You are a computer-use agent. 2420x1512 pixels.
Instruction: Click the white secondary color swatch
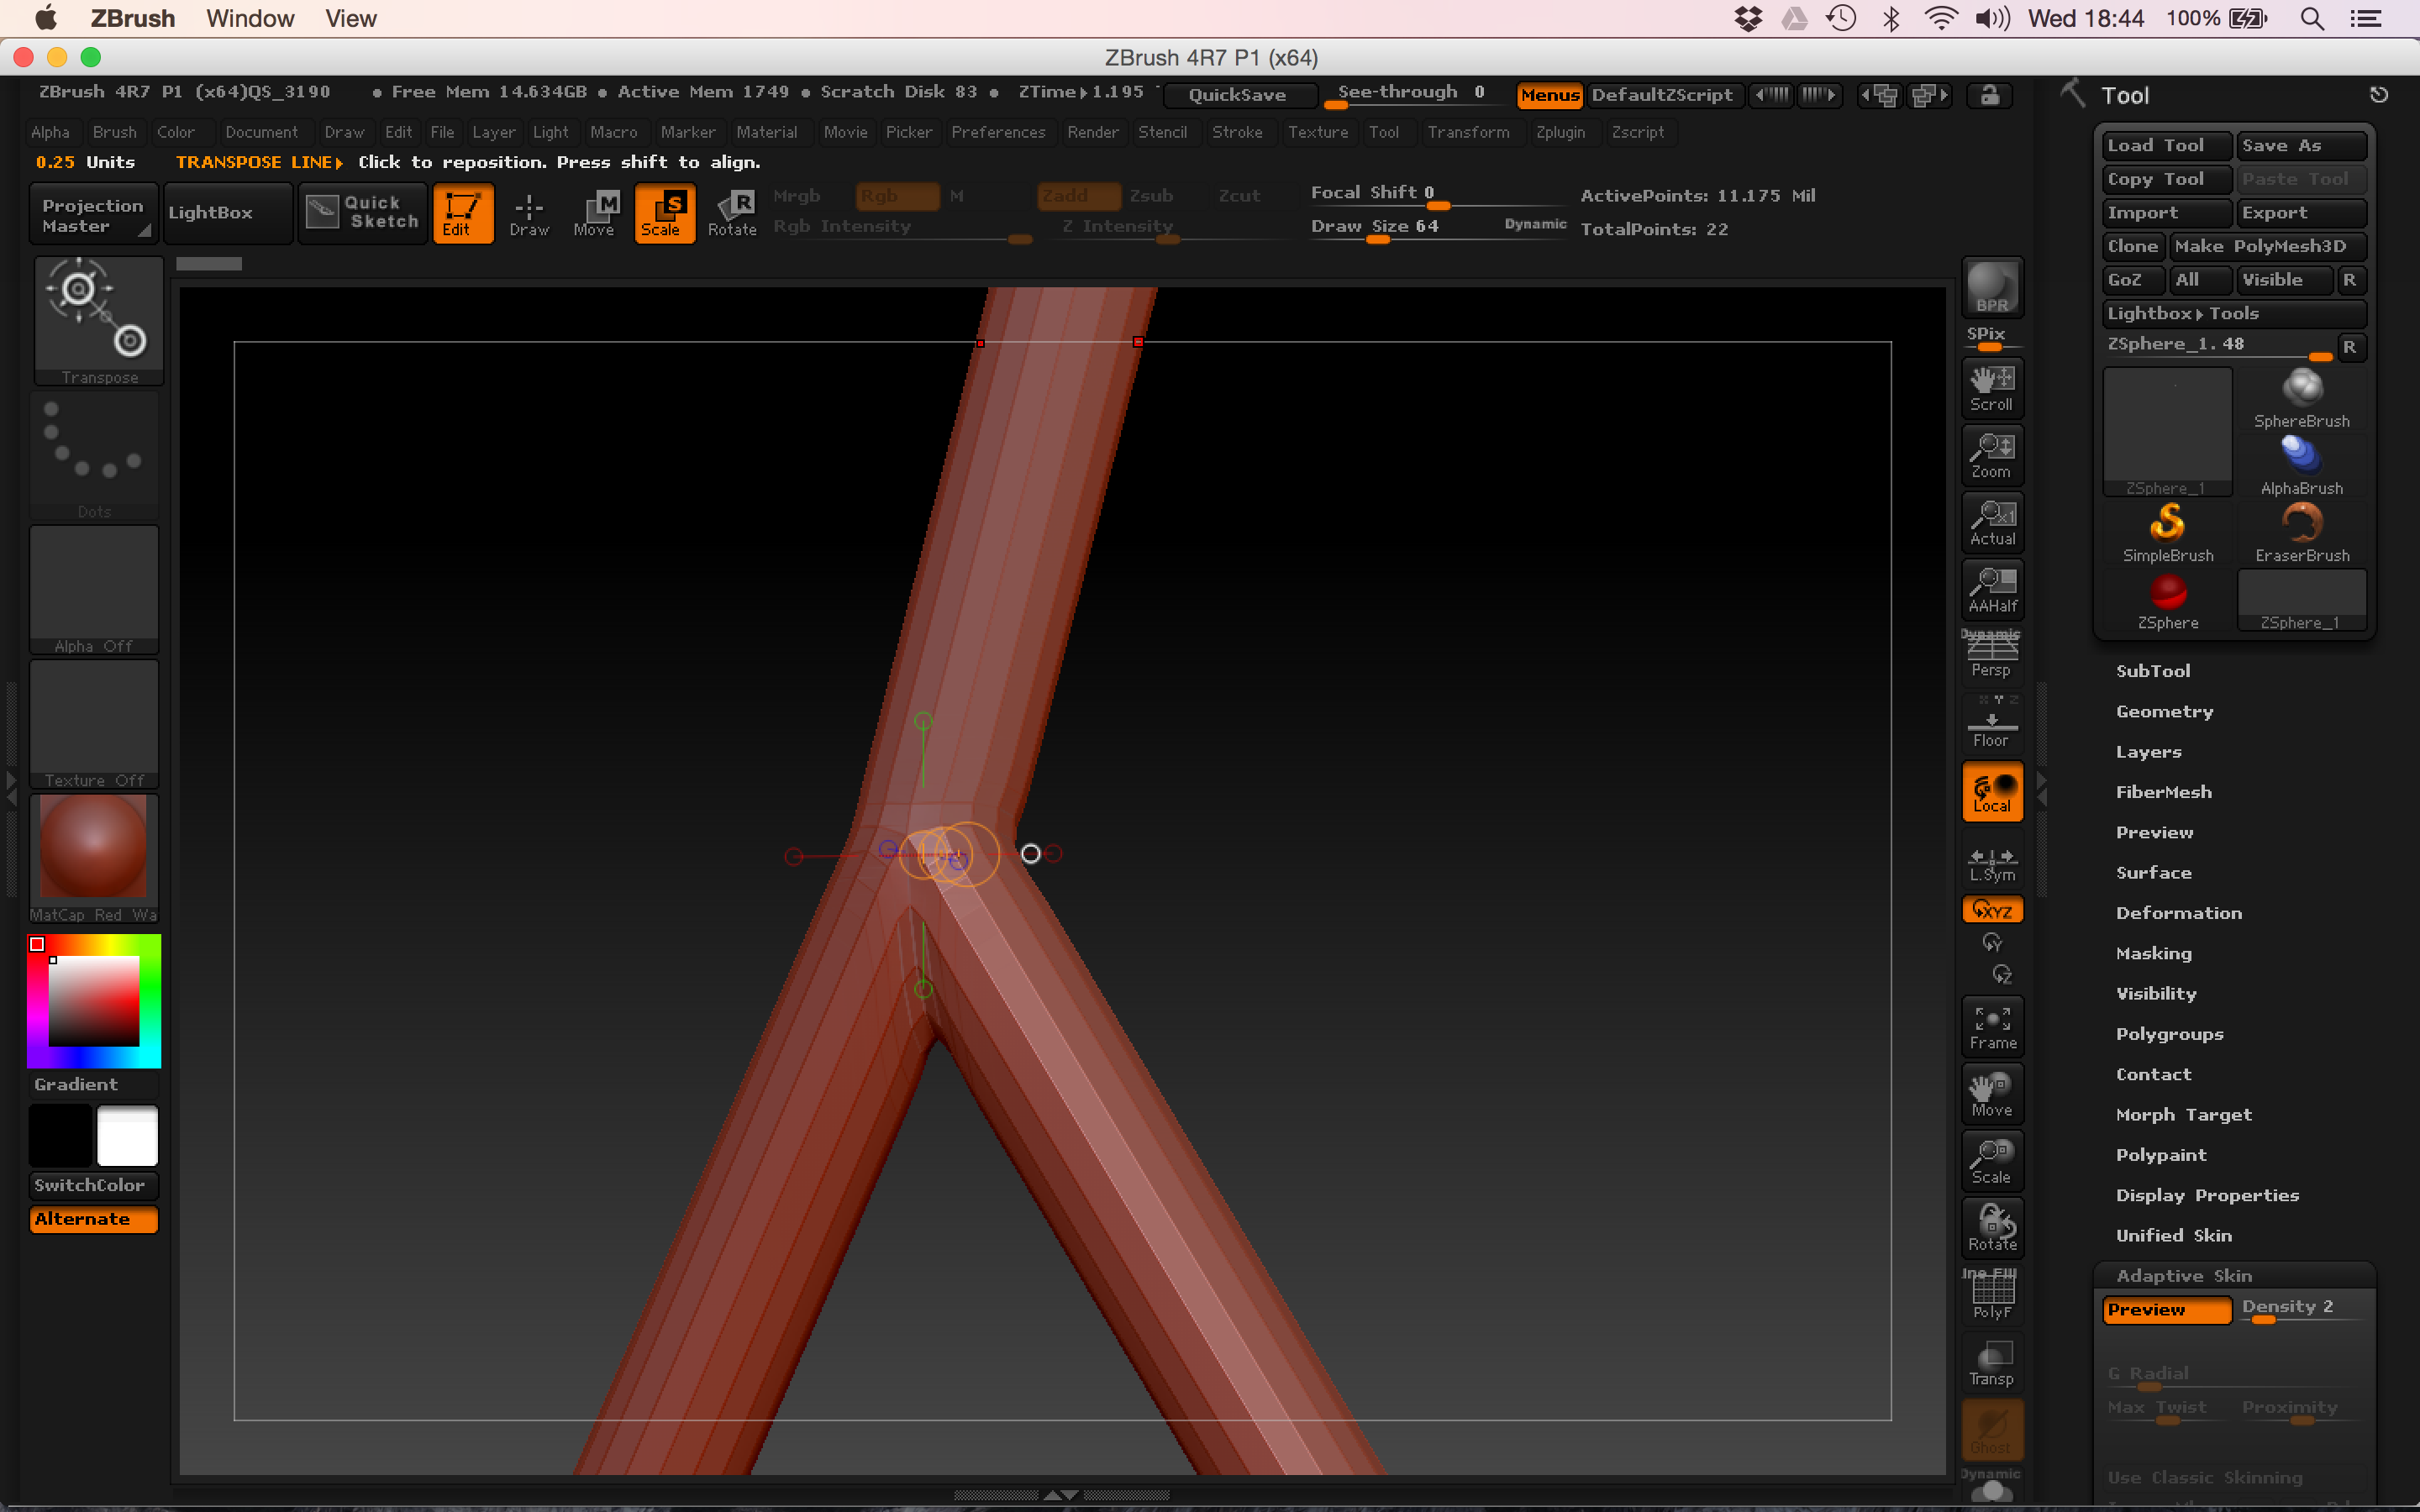click(x=127, y=1136)
